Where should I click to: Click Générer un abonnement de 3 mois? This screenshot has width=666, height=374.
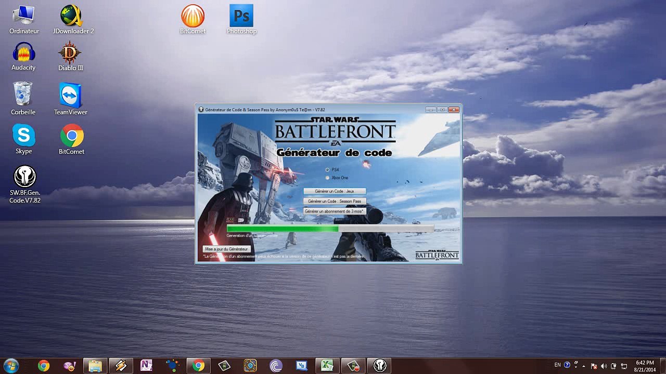335,211
